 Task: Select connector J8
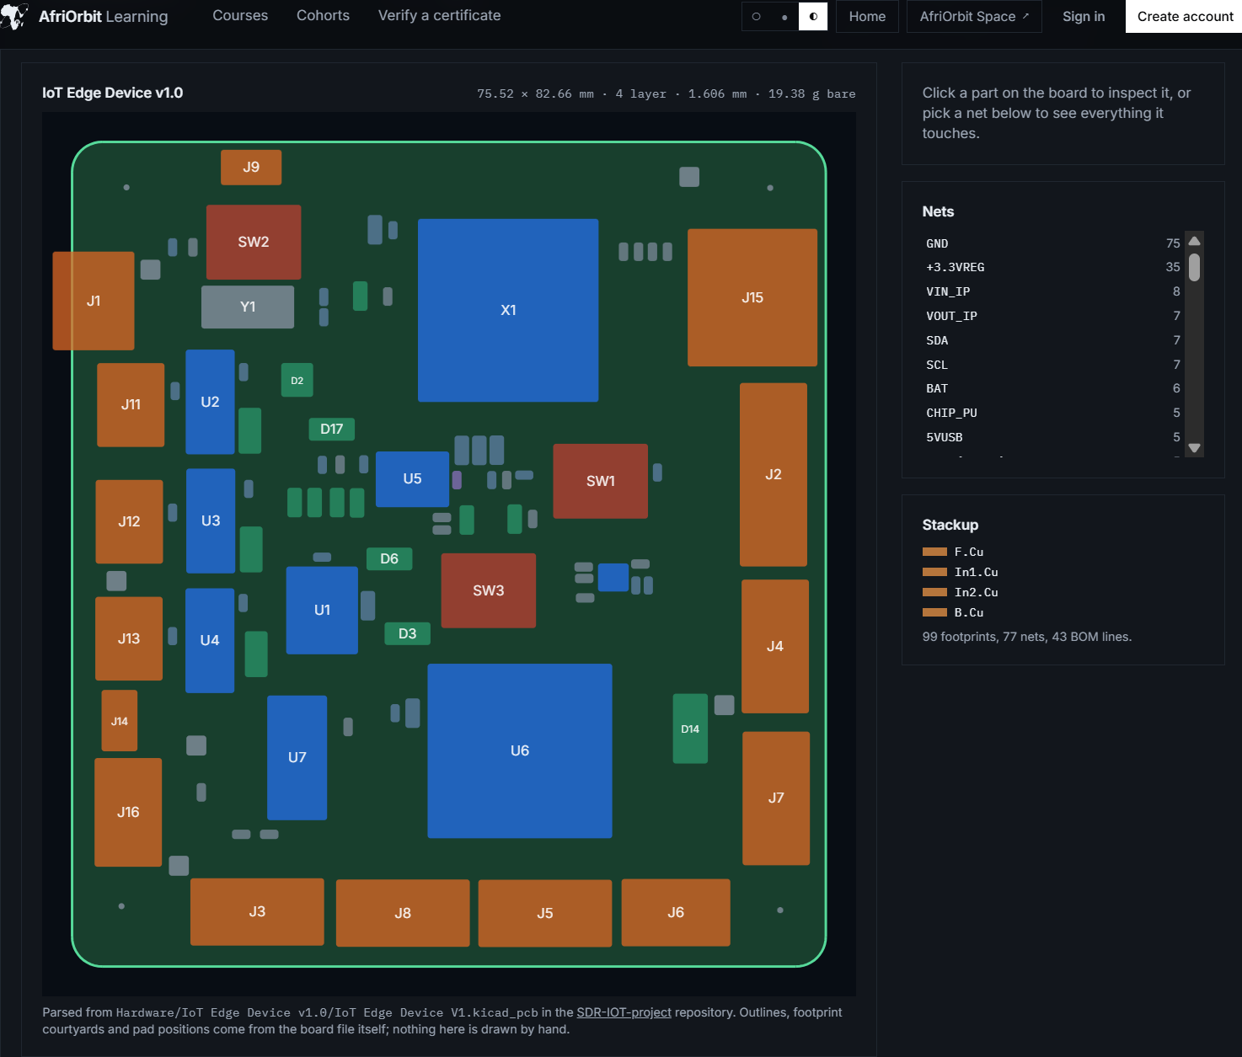403,913
